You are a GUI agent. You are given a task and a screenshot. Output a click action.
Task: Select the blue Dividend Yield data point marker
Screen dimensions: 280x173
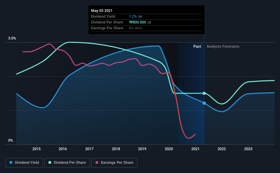[x=204, y=103]
